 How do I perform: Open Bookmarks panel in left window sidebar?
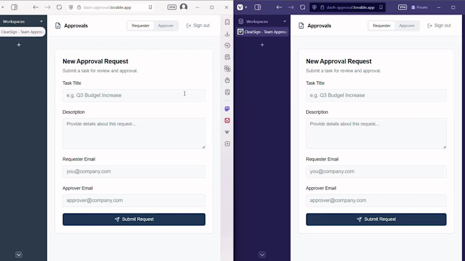click(227, 22)
